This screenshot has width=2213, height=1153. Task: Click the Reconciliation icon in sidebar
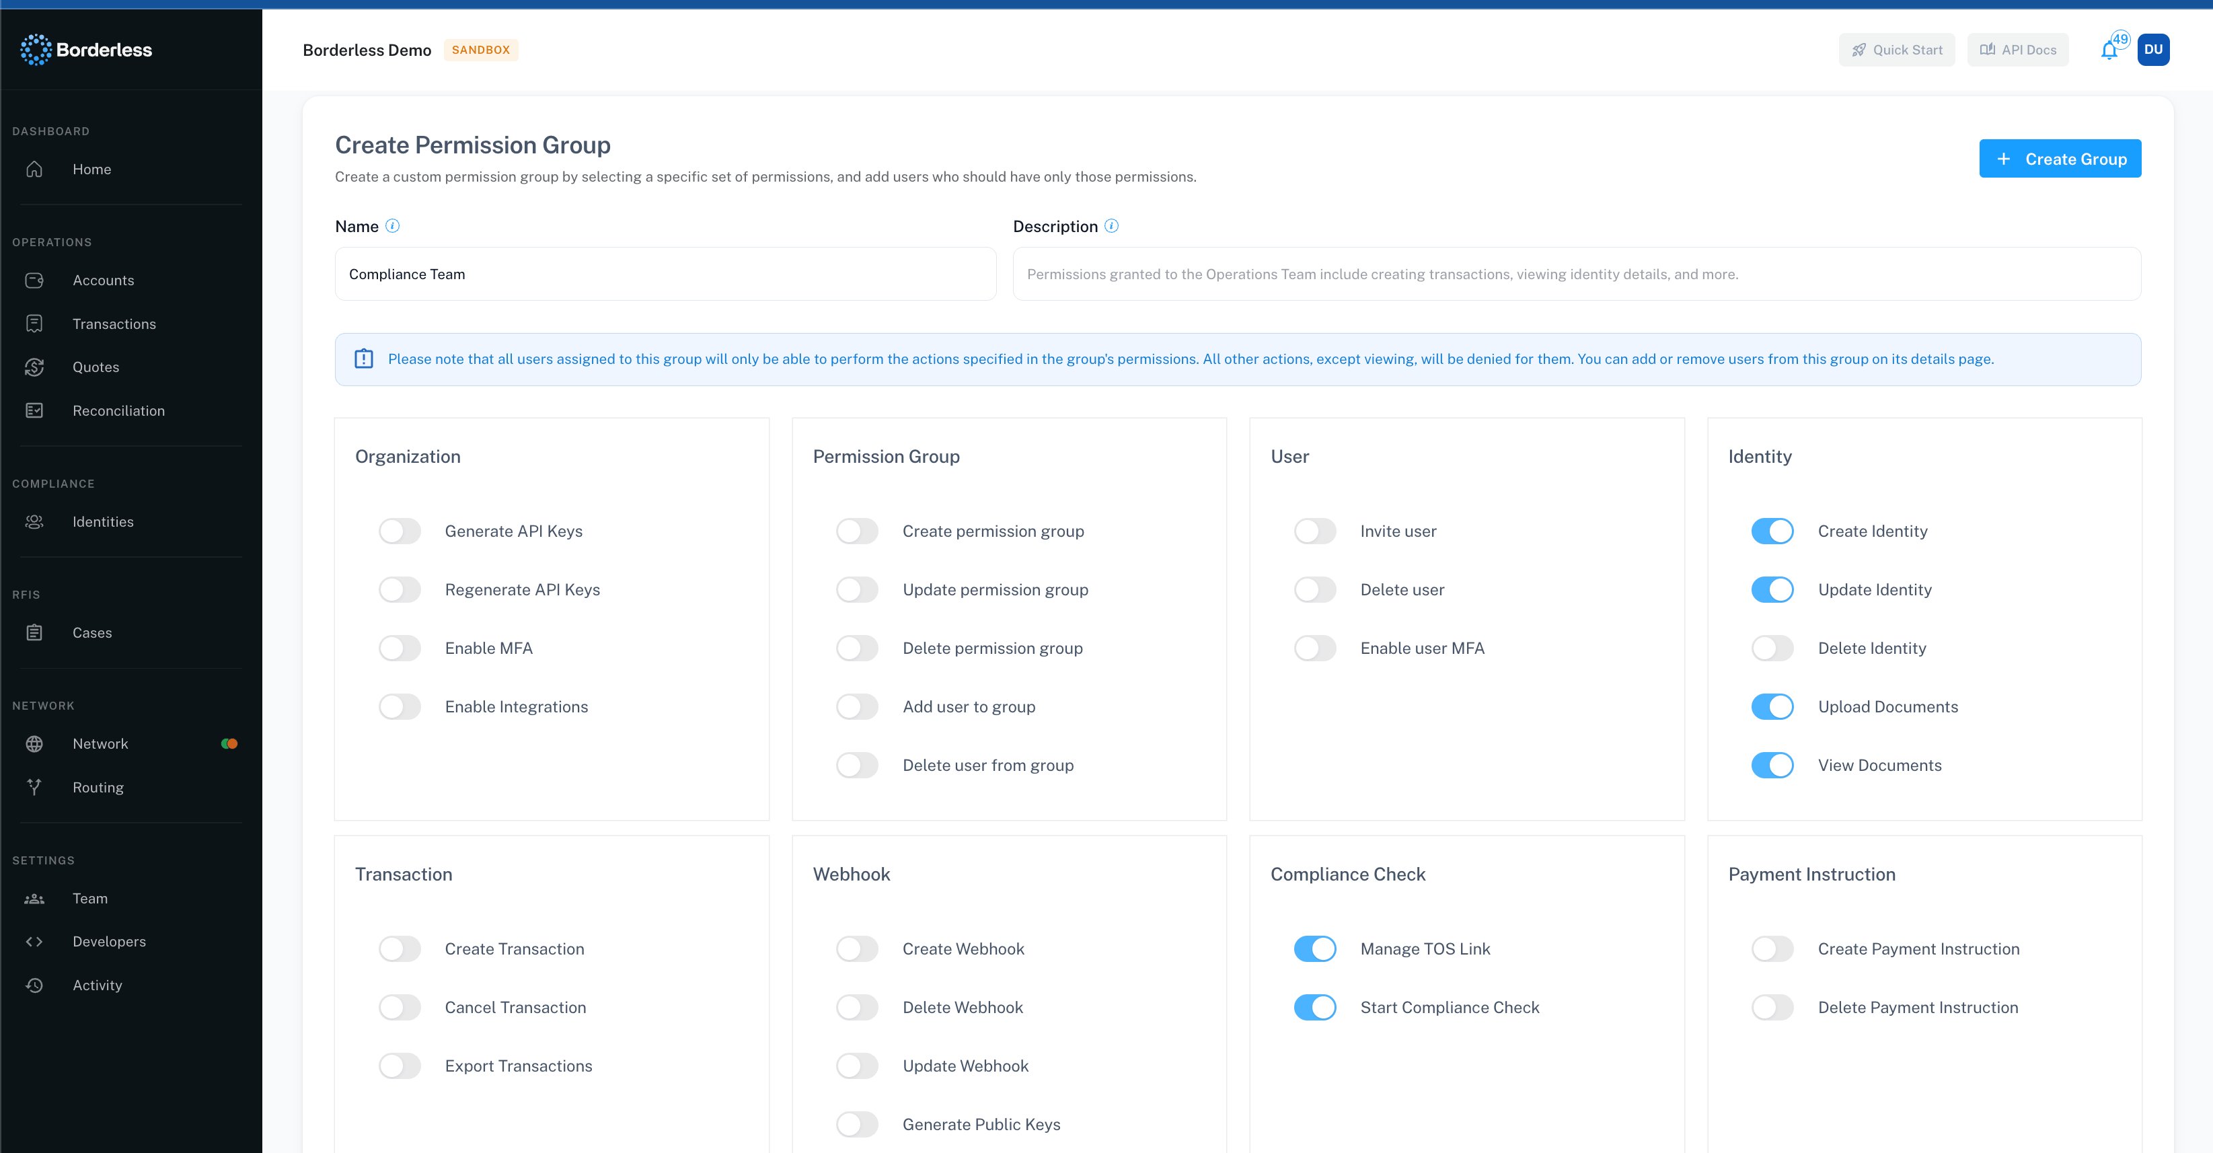coord(34,411)
